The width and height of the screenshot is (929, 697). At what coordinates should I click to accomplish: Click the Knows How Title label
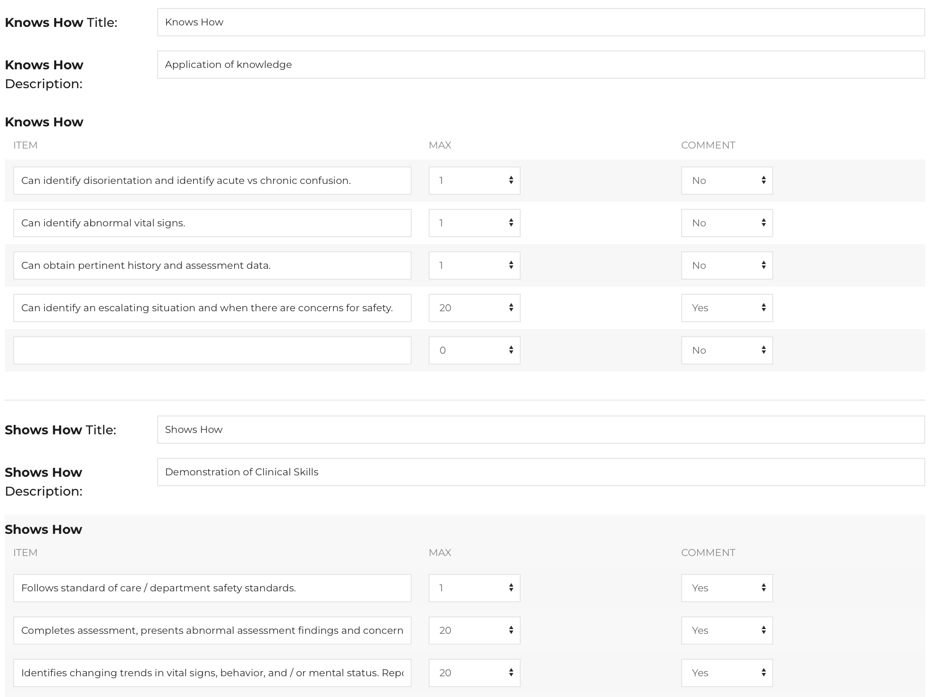[61, 23]
